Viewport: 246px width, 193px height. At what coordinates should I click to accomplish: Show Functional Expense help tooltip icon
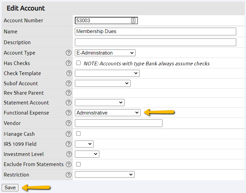click(x=68, y=113)
